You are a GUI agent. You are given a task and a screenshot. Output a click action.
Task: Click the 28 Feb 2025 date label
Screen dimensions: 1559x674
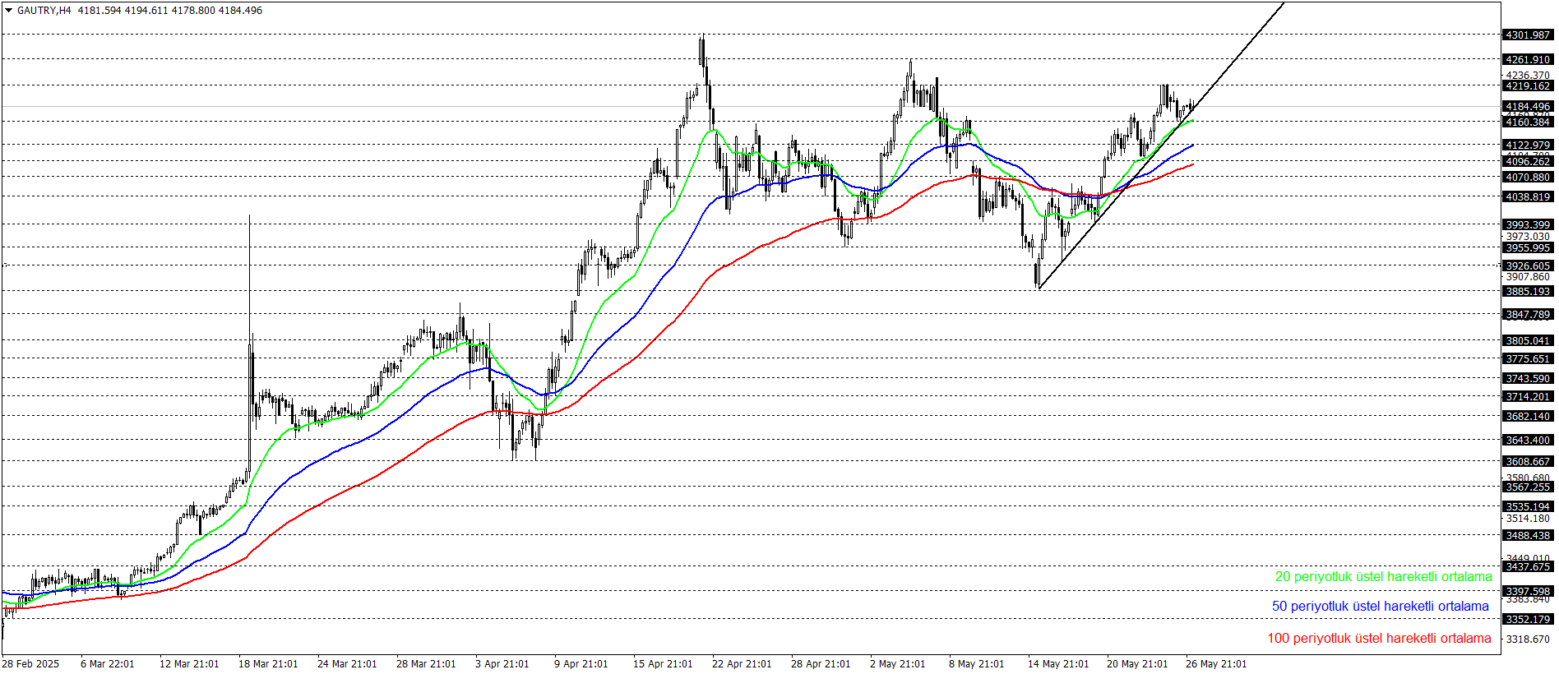(x=30, y=664)
